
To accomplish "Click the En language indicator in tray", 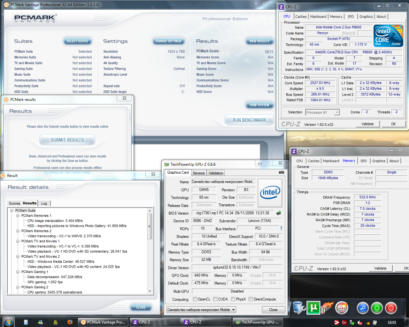I will point(344,323).
